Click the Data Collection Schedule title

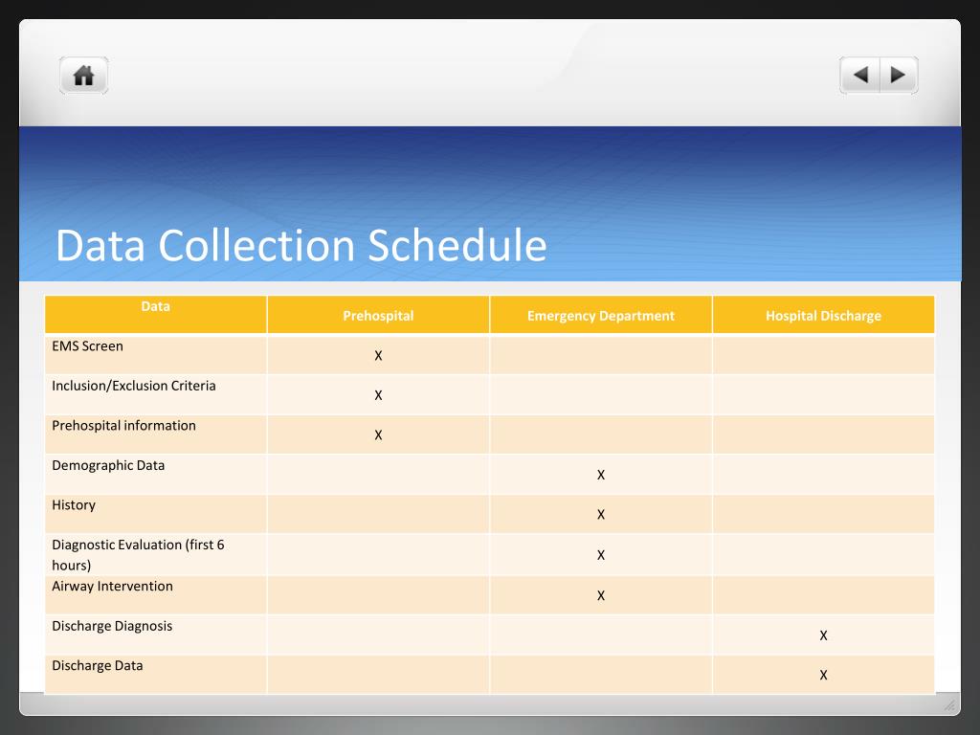[x=301, y=245]
